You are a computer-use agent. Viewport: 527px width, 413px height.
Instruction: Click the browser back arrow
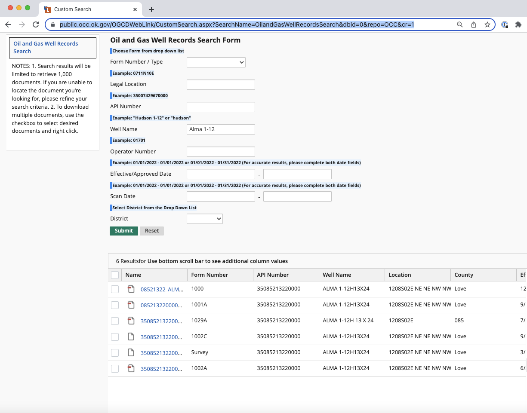tap(8, 24)
